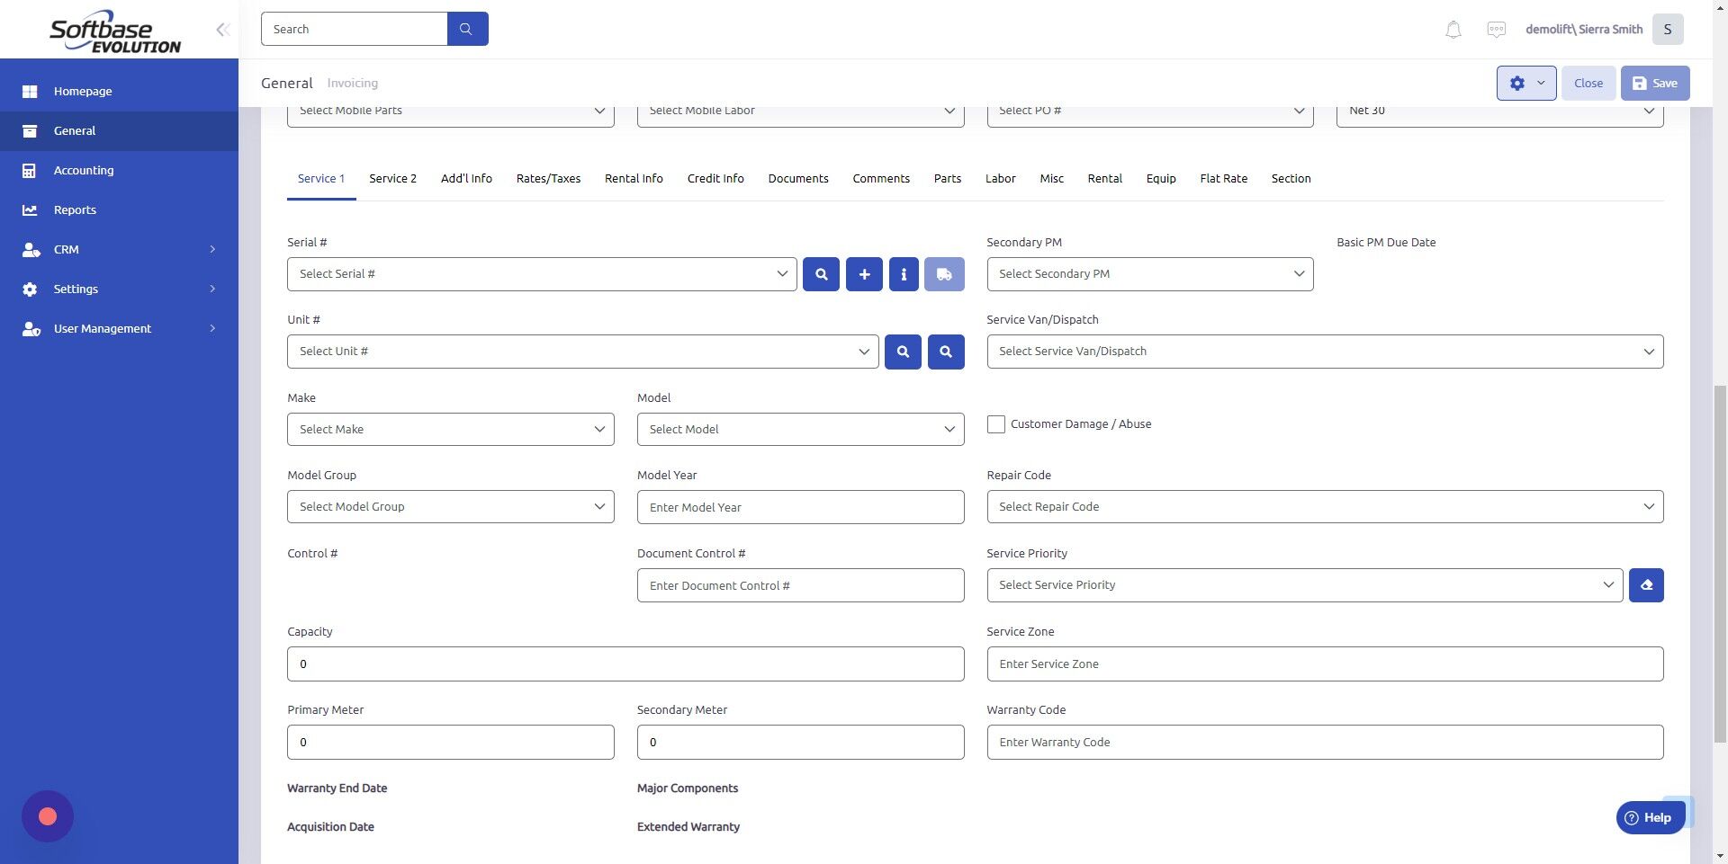Click the add new Serial # plus icon

point(862,273)
